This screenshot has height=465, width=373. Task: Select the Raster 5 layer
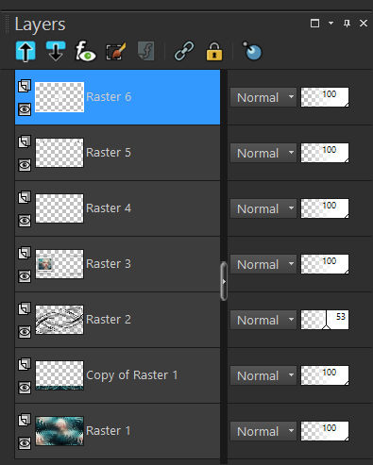click(x=117, y=153)
